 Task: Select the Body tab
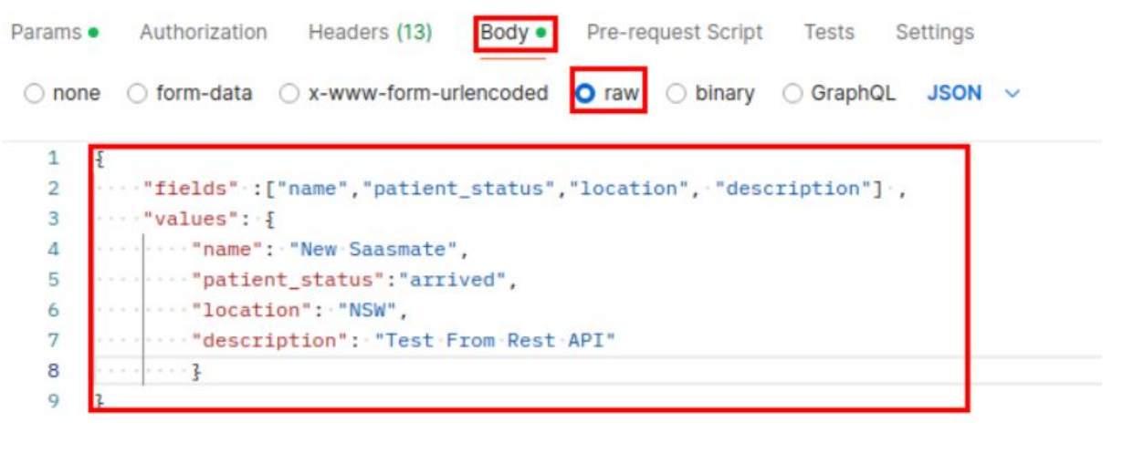tap(505, 33)
